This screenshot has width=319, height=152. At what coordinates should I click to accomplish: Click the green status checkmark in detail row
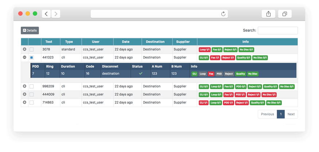coord(140,73)
